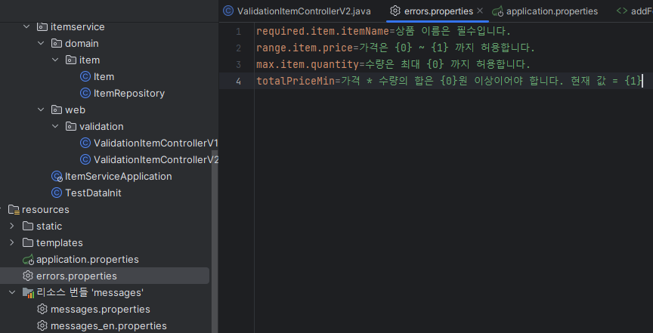Open Item class in project tree
The height and width of the screenshot is (333, 653).
104,76
